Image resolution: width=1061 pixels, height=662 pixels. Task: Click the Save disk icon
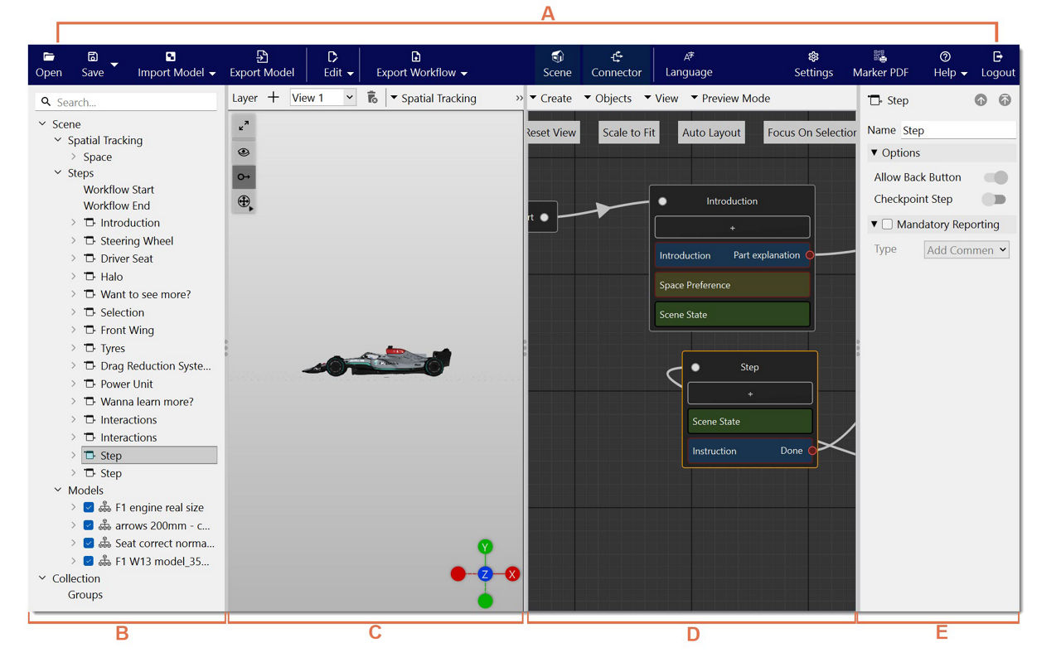[93, 56]
